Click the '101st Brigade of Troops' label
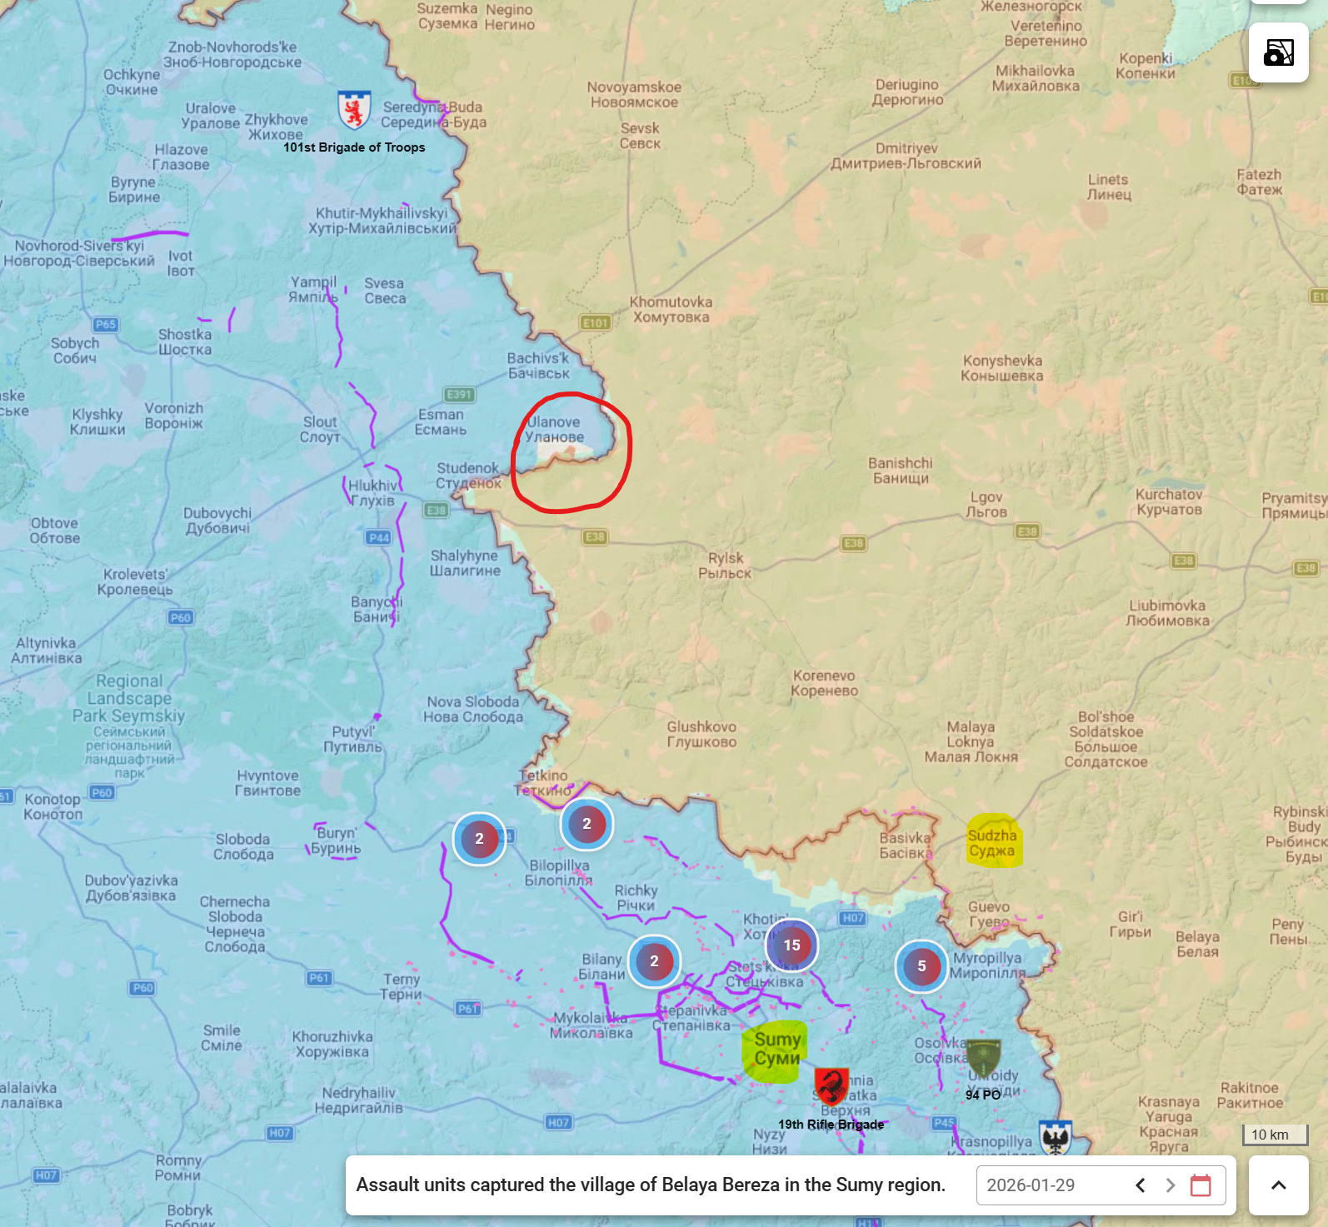The width and height of the screenshot is (1328, 1227). pyautogui.click(x=354, y=147)
